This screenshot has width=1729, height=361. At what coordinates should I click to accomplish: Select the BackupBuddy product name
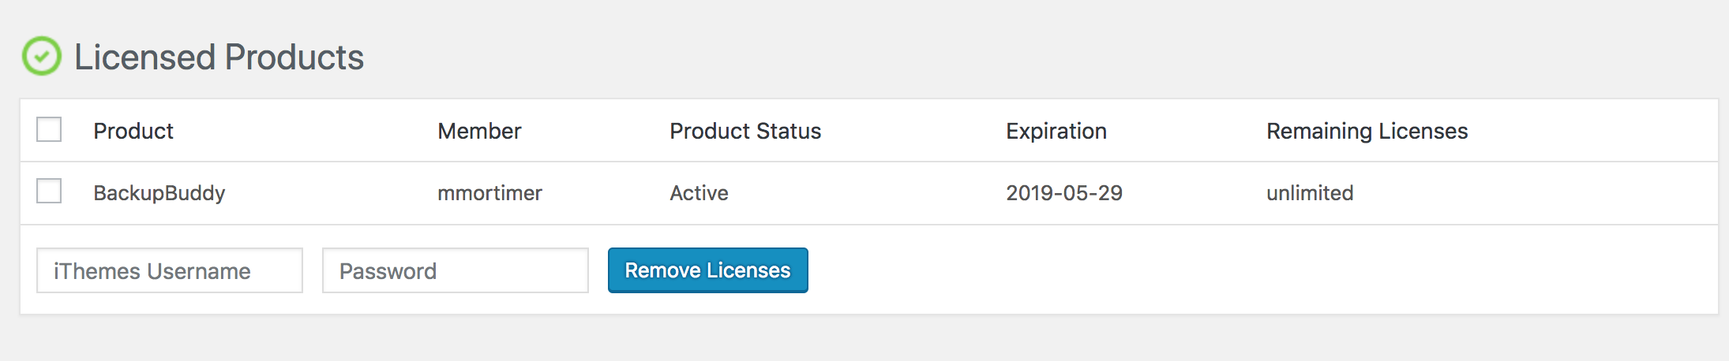(x=159, y=193)
